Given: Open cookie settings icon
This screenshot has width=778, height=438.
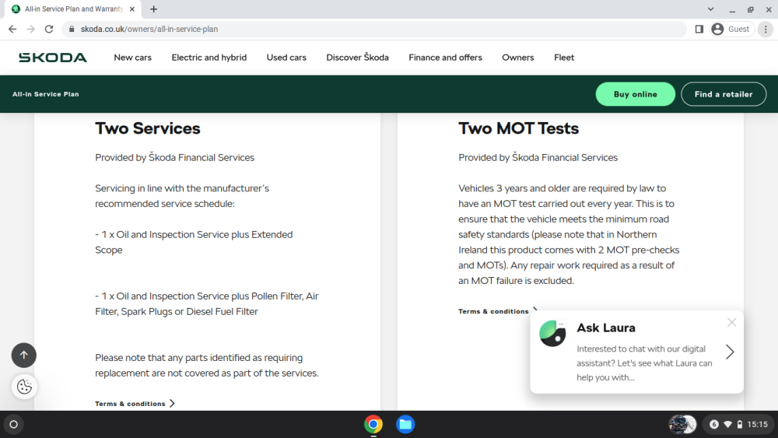Looking at the screenshot, I should [24, 387].
